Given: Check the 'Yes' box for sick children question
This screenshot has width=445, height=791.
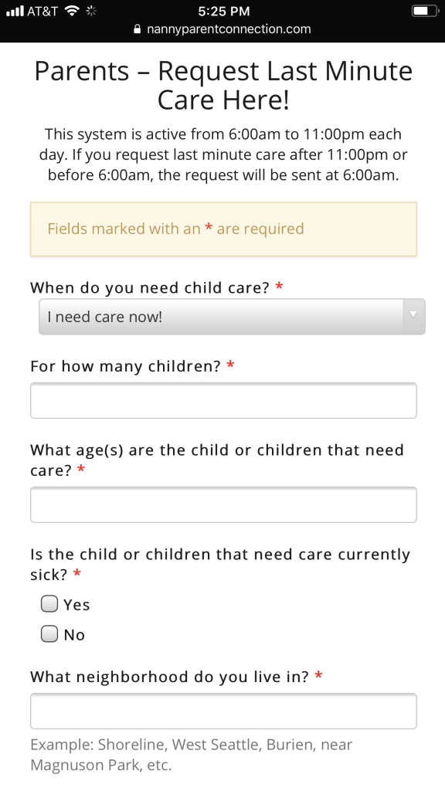Looking at the screenshot, I should (49, 603).
